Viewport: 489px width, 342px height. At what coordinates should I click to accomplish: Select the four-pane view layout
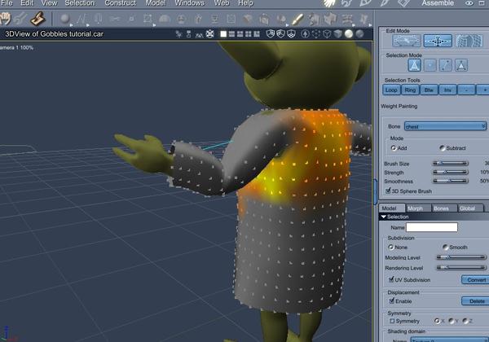tap(249, 34)
